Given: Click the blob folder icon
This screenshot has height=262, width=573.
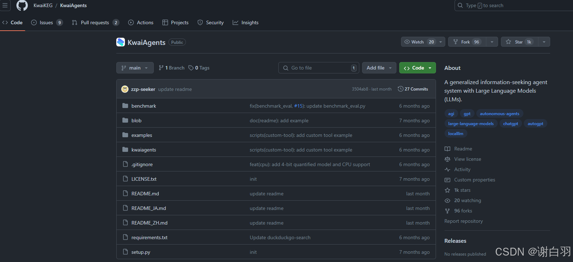Looking at the screenshot, I should 125,120.
